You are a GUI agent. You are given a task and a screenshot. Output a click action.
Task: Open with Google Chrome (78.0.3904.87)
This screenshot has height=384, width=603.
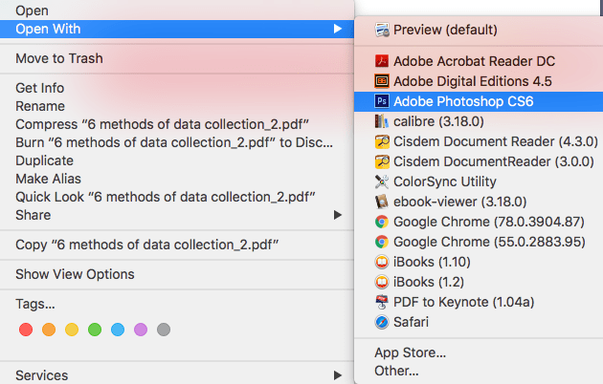point(479,222)
